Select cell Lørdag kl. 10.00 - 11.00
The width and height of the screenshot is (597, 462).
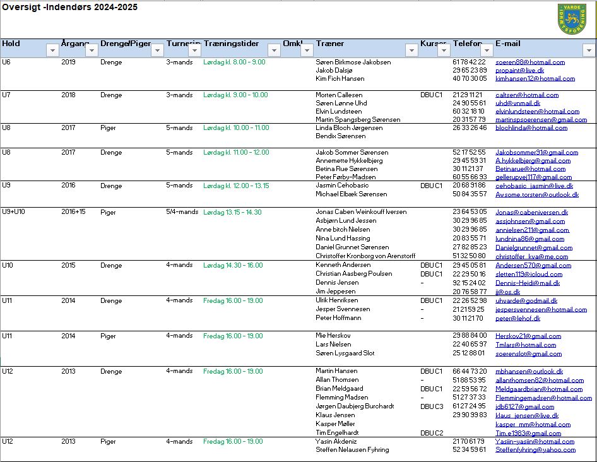click(236, 128)
